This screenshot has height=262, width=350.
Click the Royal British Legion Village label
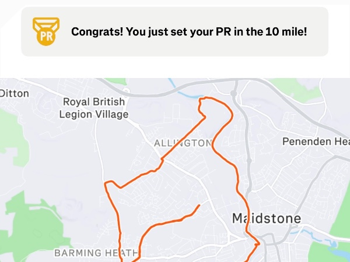(x=94, y=108)
